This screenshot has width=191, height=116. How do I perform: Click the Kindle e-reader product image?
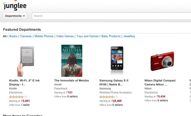(25, 61)
